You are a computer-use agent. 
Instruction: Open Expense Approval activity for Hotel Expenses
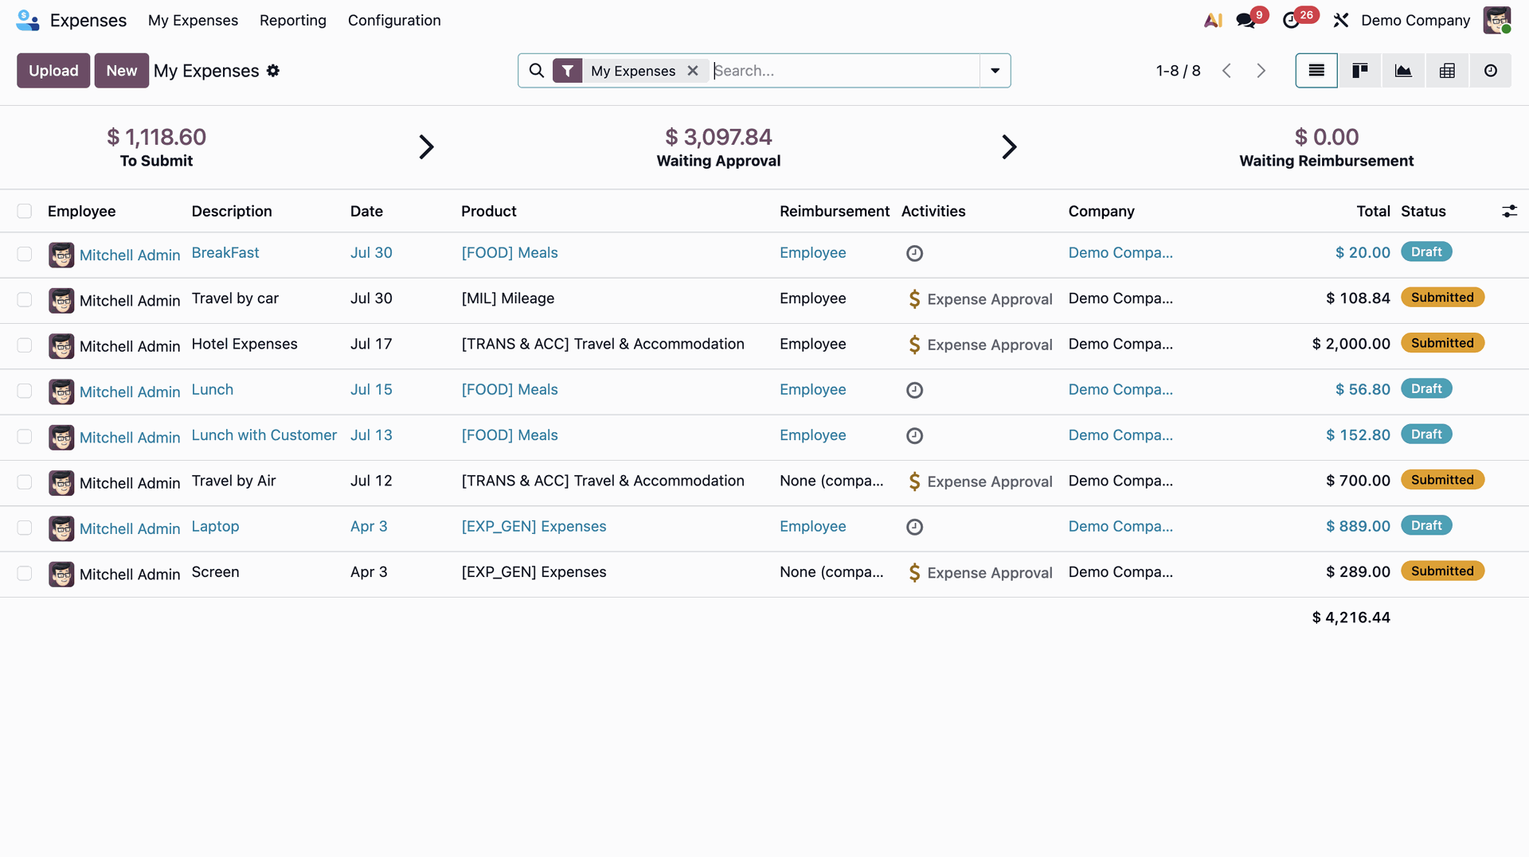click(x=980, y=345)
